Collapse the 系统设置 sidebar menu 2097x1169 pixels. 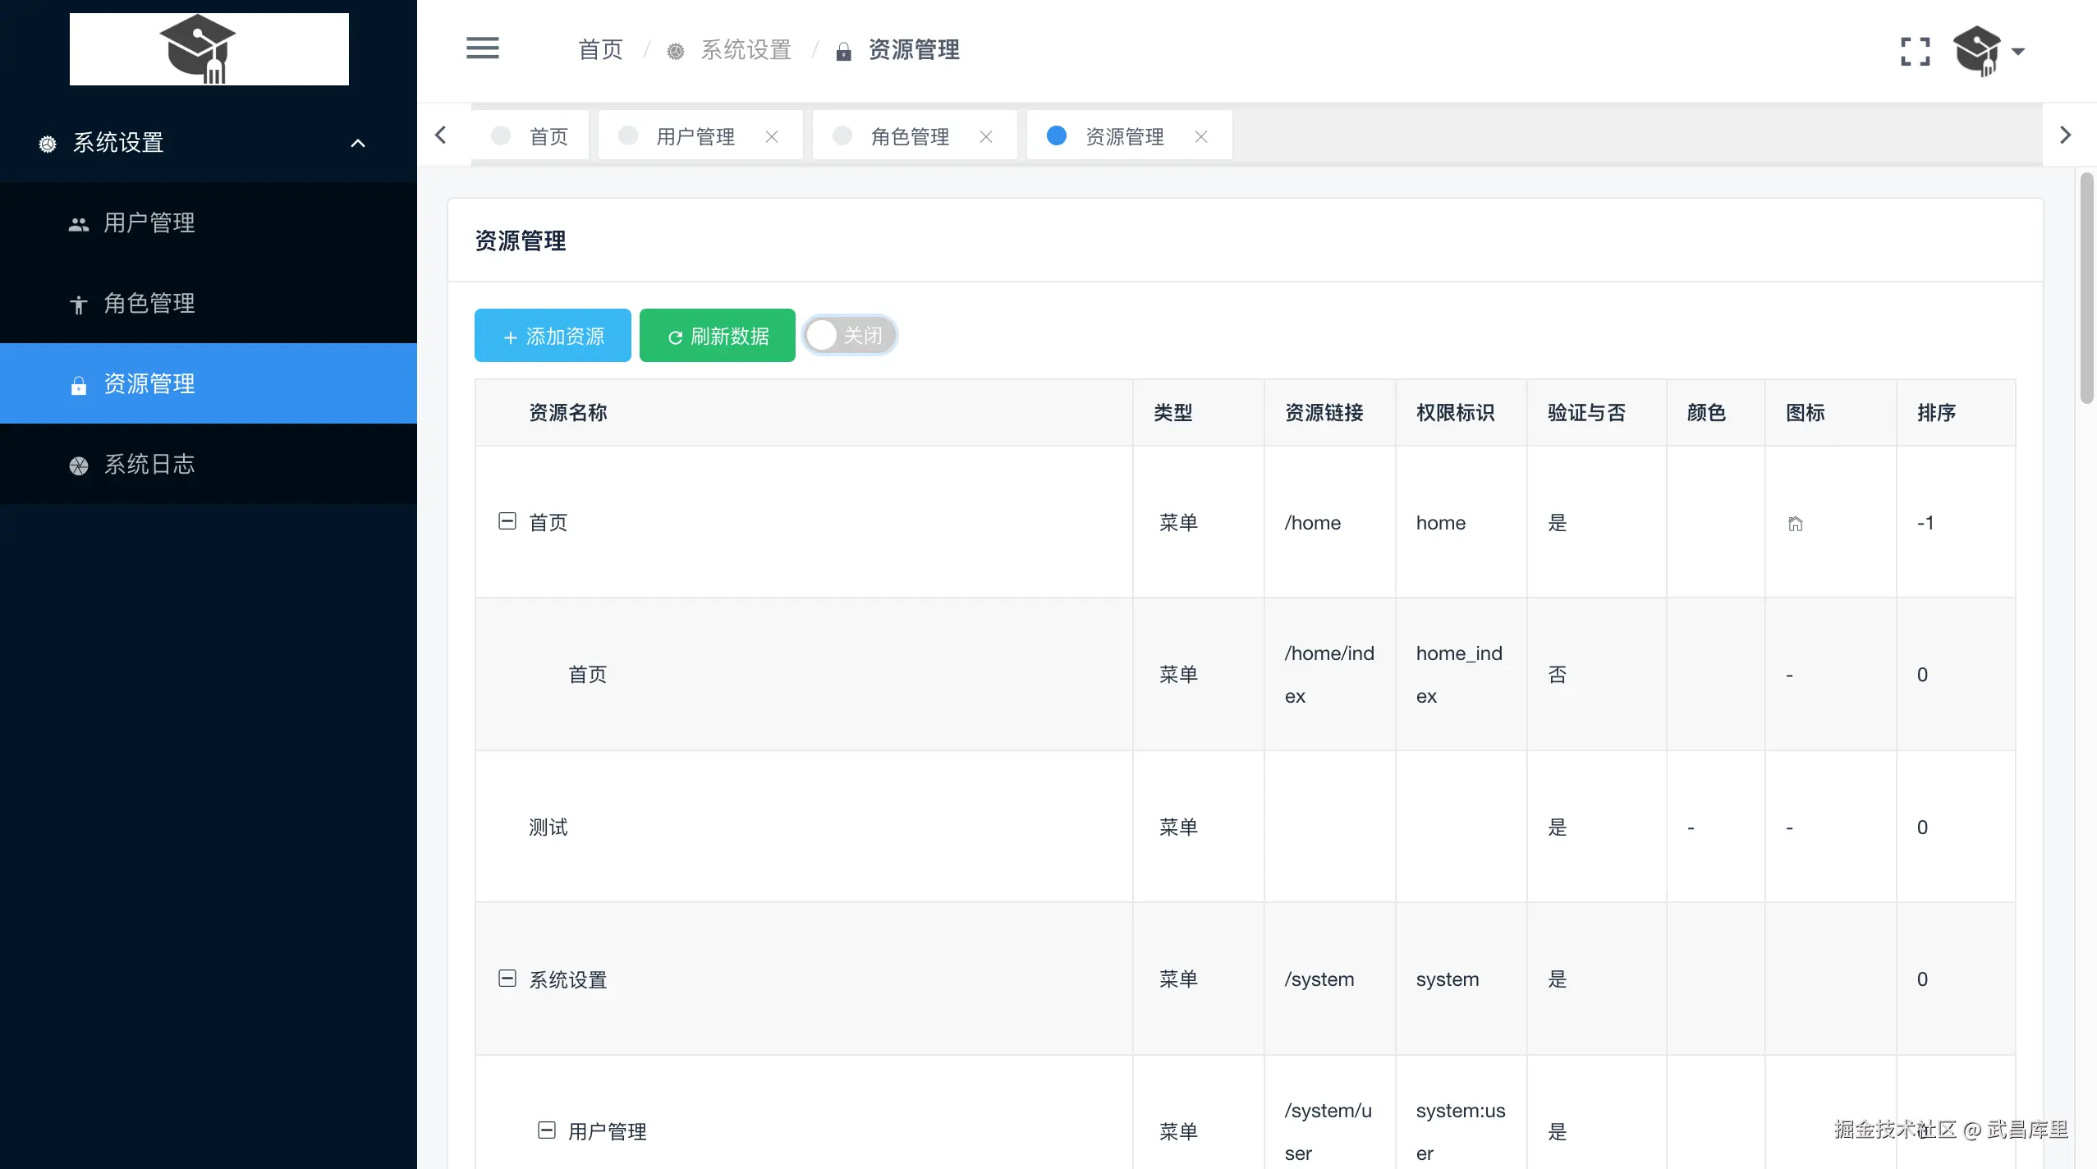click(x=357, y=143)
